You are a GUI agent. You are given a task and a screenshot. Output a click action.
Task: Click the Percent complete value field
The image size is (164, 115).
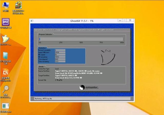pos(60,50)
